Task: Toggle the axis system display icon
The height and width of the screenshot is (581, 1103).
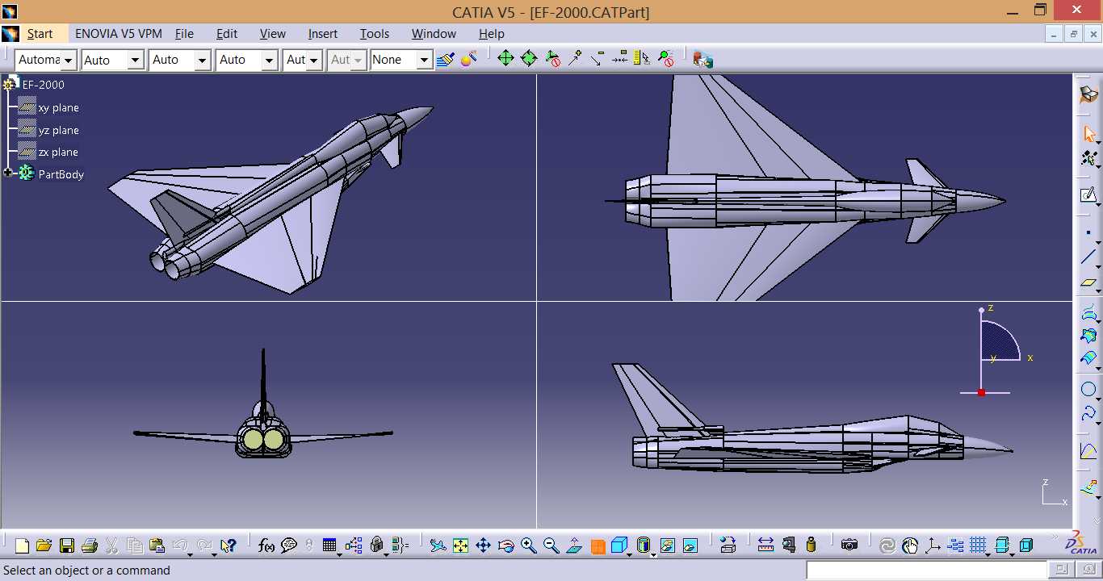Action: (933, 546)
